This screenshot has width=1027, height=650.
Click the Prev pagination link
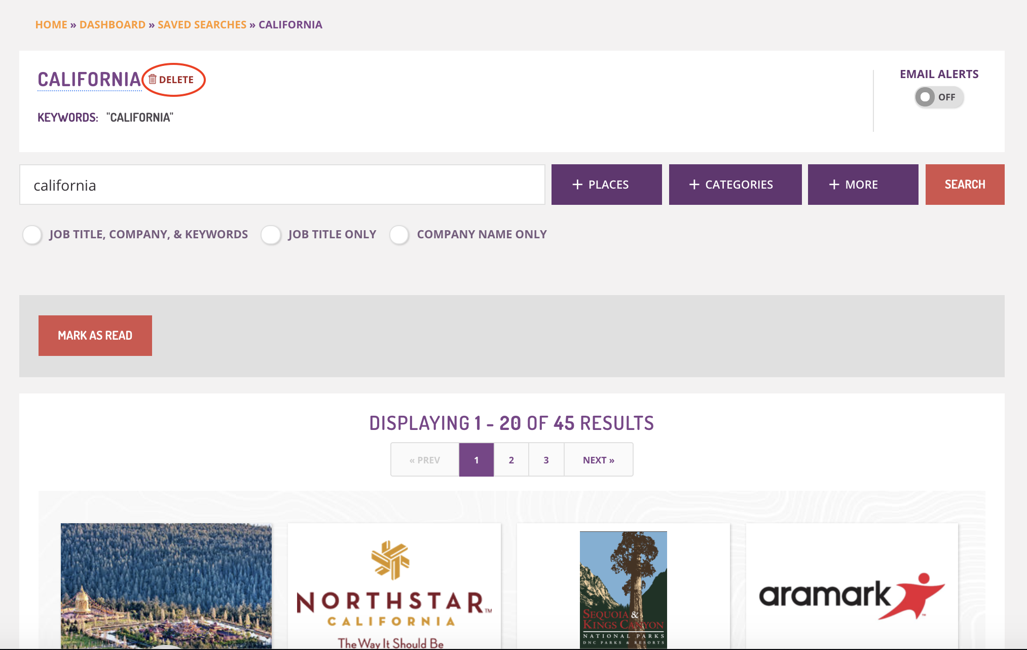(x=425, y=460)
